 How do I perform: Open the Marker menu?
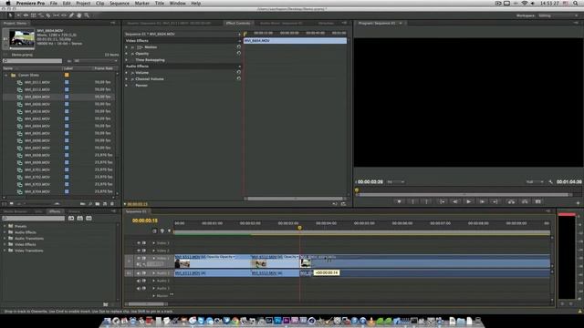[142, 3]
